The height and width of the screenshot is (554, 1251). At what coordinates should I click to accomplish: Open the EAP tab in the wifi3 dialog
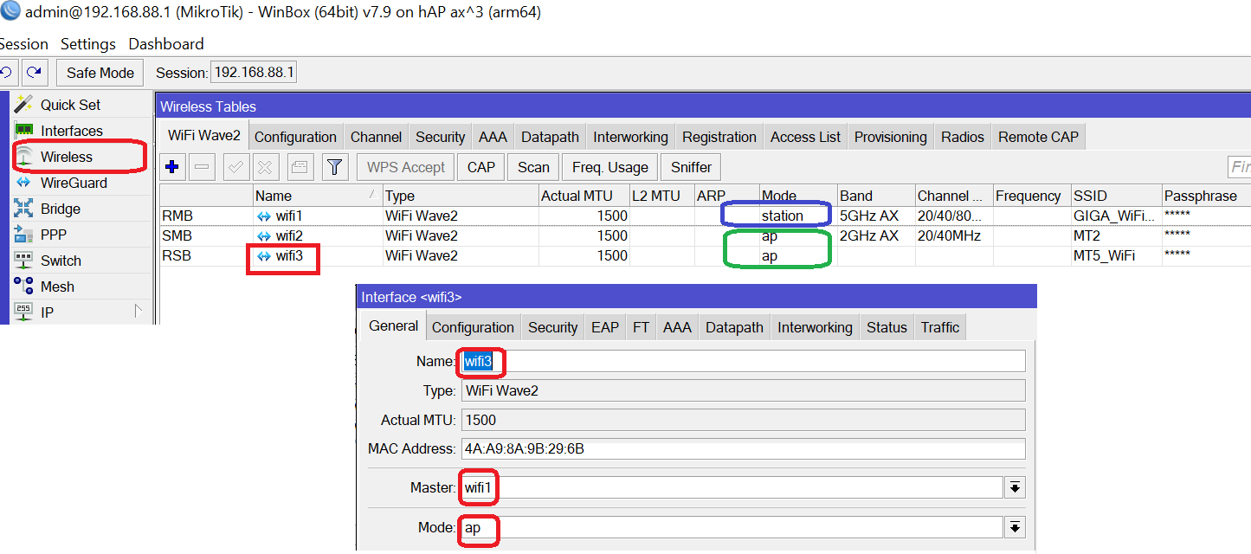tap(605, 327)
